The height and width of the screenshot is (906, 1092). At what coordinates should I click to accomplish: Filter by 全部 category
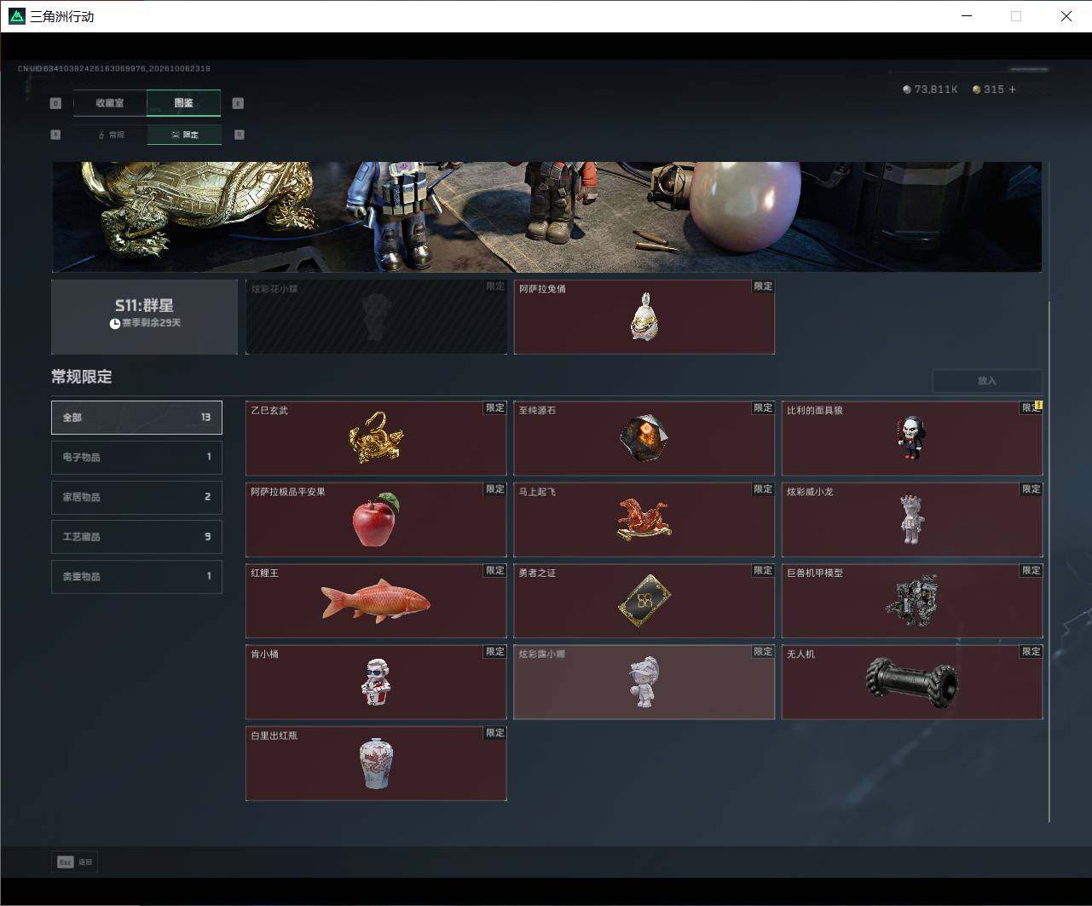[136, 418]
